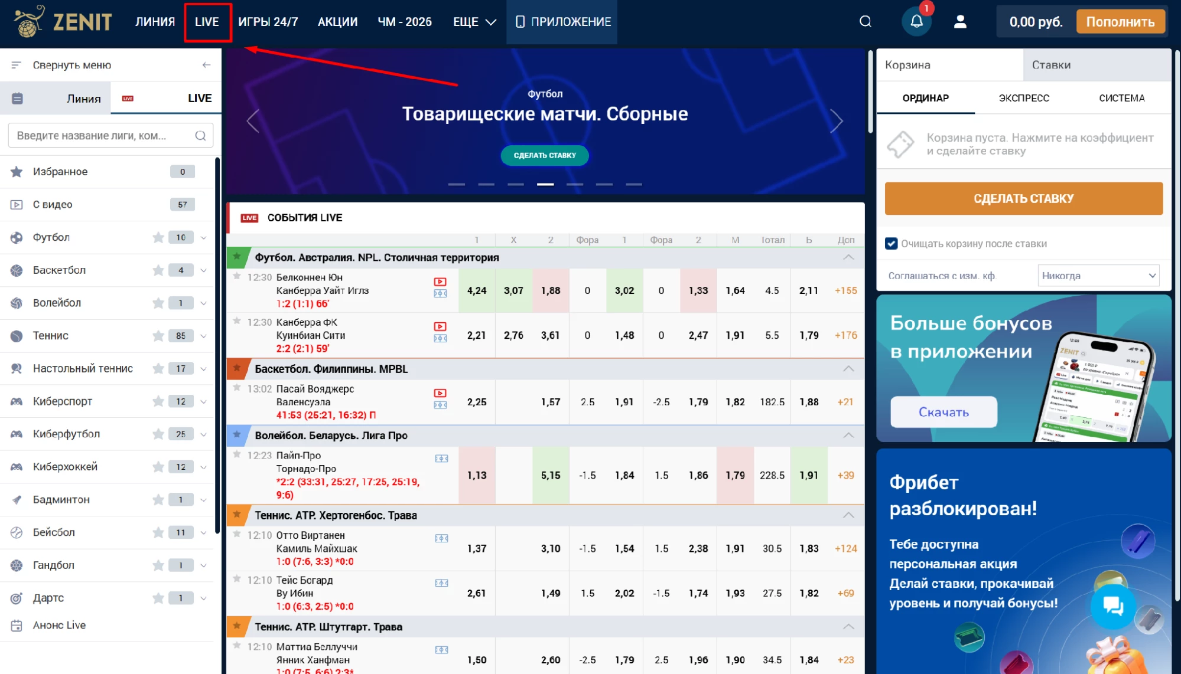This screenshot has height=674, width=1181.
Task: Expand Настольный теннис category chevron
Action: (203, 368)
